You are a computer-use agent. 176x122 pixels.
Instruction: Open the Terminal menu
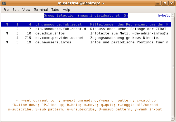(41, 10)
